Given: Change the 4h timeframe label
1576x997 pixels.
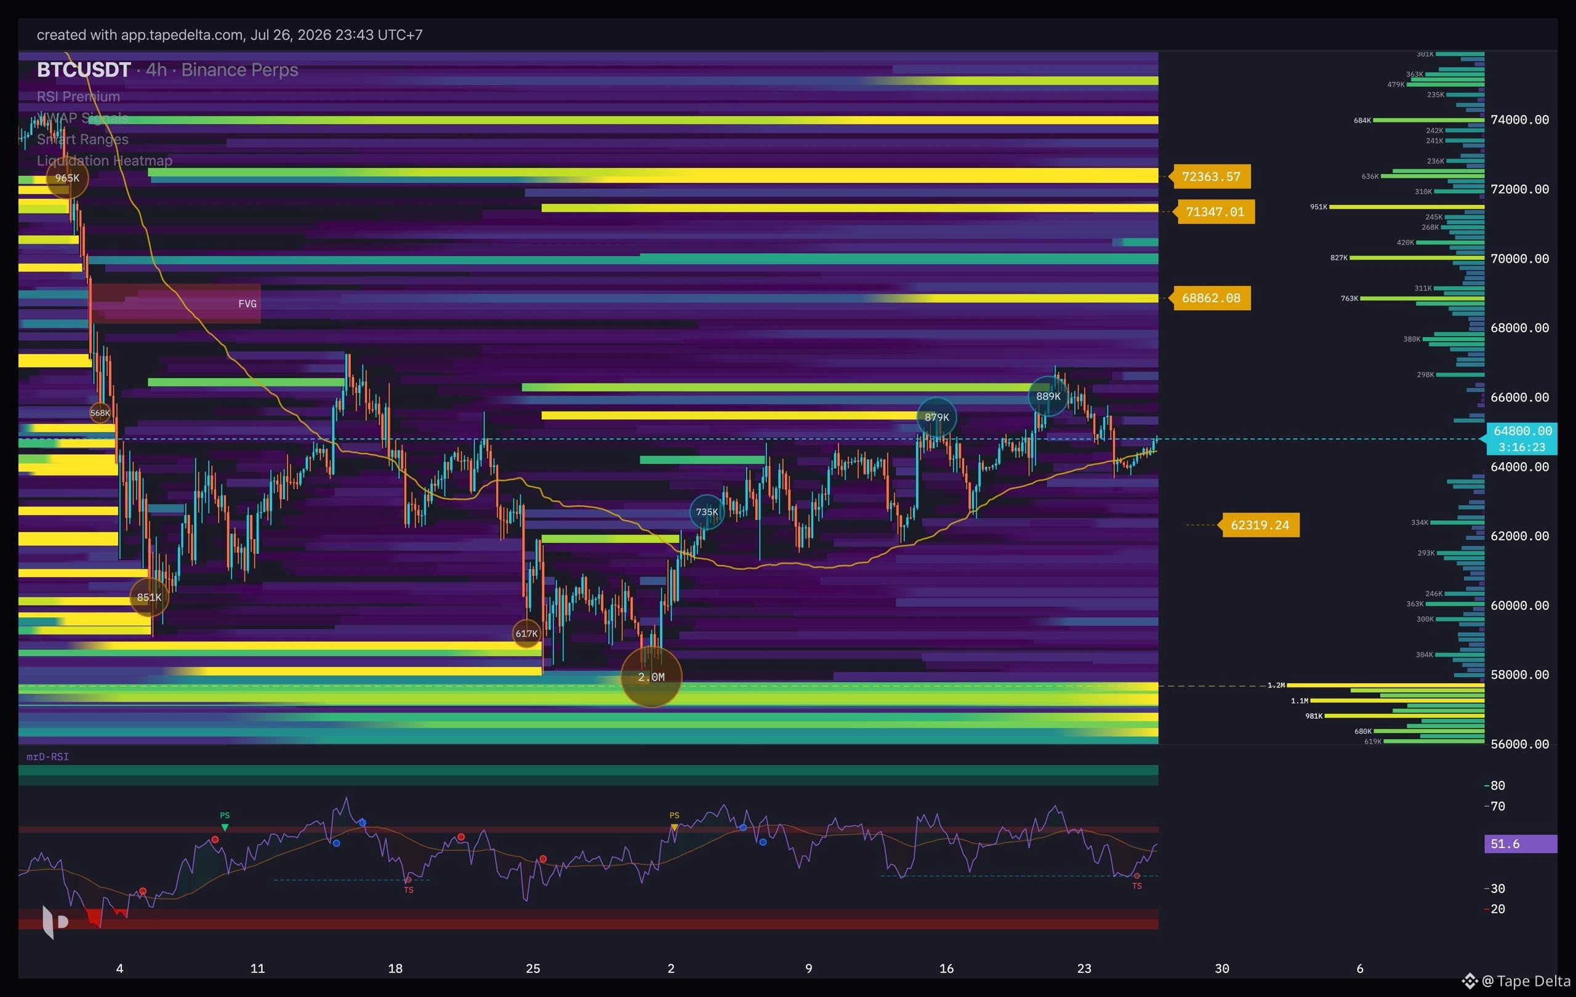Looking at the screenshot, I should click(x=156, y=70).
